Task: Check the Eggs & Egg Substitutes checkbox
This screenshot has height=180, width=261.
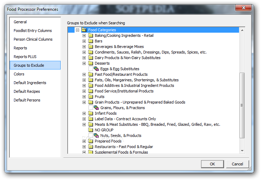Action: pyautogui.click(x=91, y=69)
